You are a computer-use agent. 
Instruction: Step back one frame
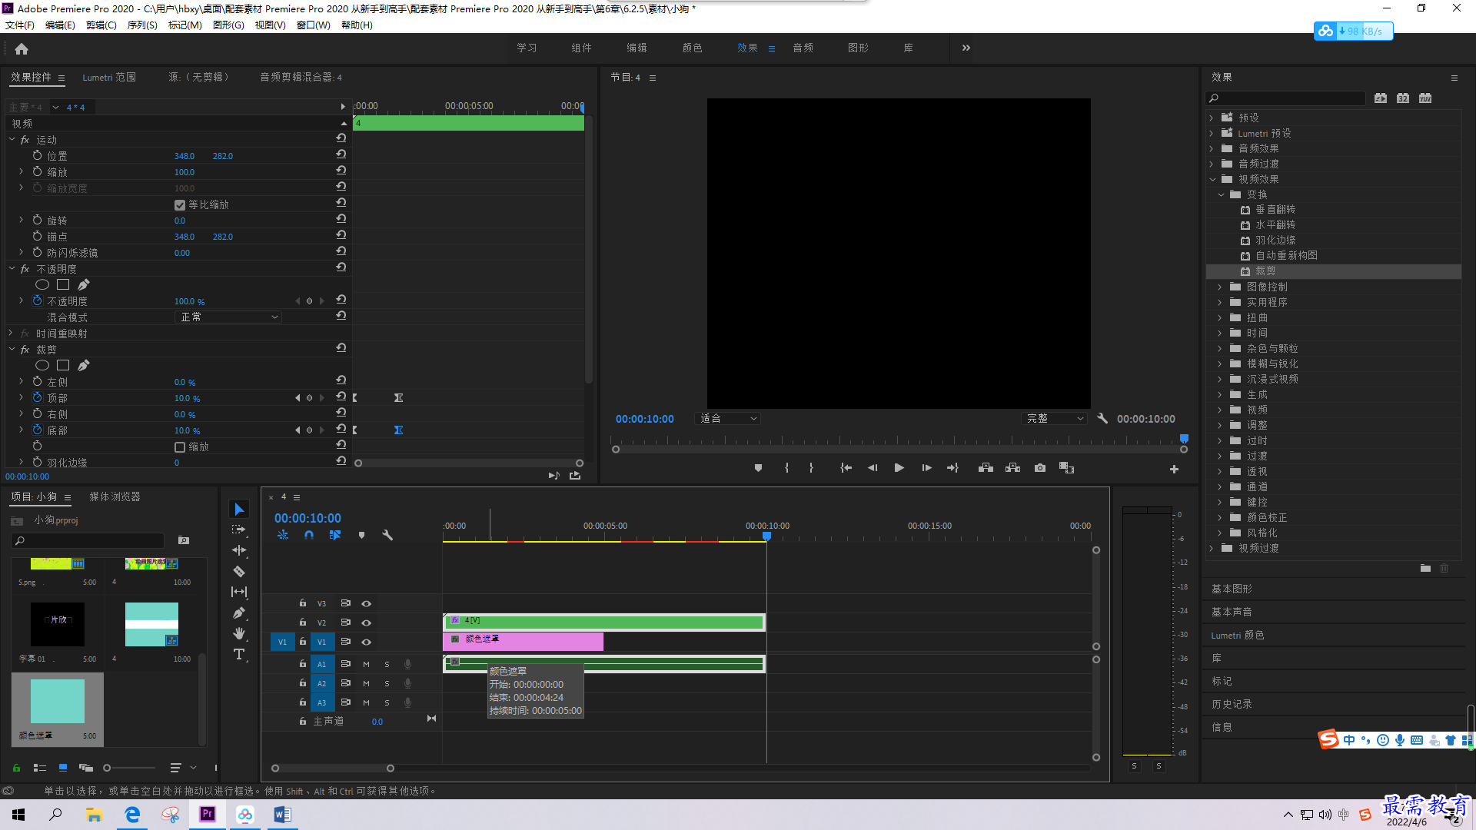873,468
